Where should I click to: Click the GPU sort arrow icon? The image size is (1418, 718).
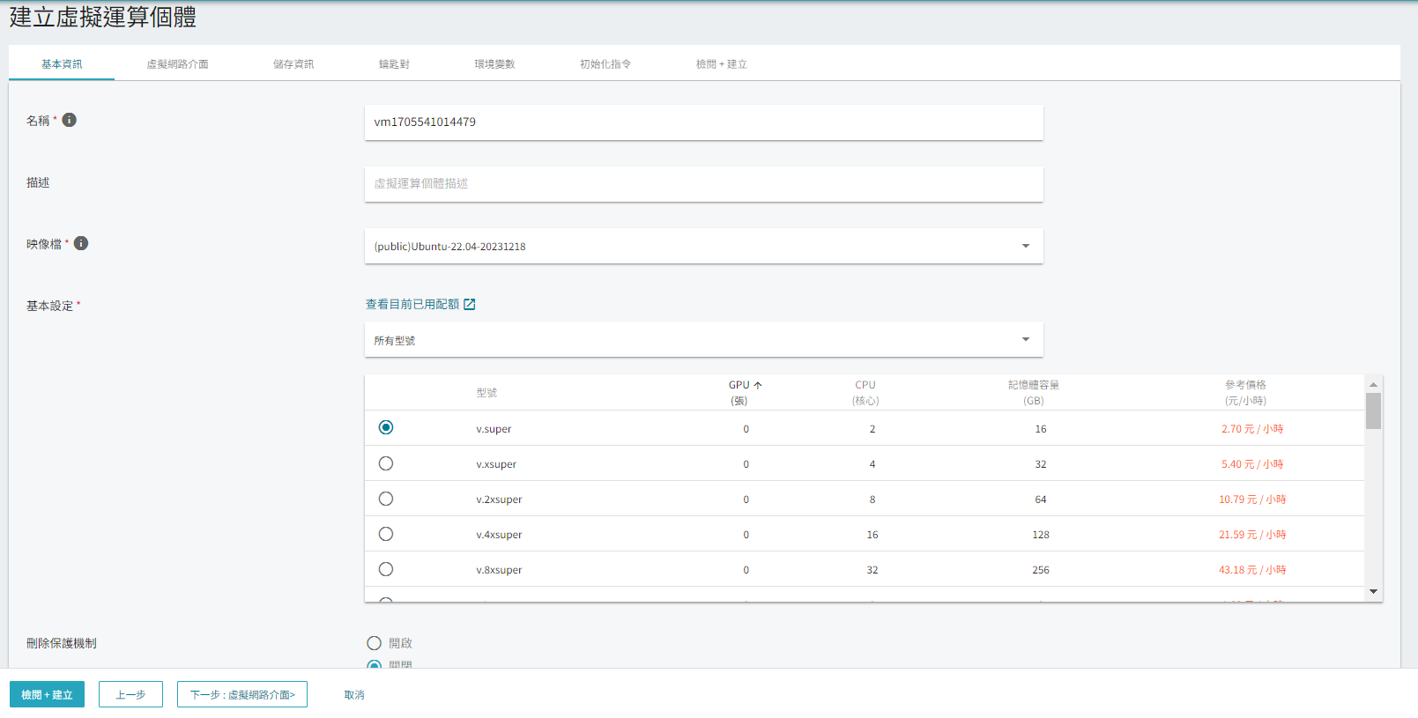click(758, 385)
